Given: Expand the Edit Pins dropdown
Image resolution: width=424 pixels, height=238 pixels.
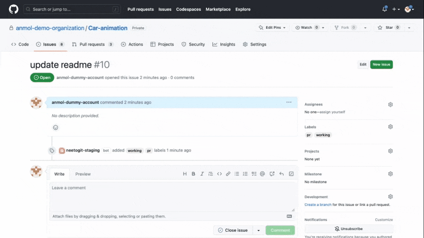Looking at the screenshot, I should (x=272, y=27).
